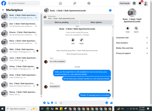The height and width of the screenshot is (111, 152).
Task: Open Task View on the taskbar
Action: click(42, 109)
